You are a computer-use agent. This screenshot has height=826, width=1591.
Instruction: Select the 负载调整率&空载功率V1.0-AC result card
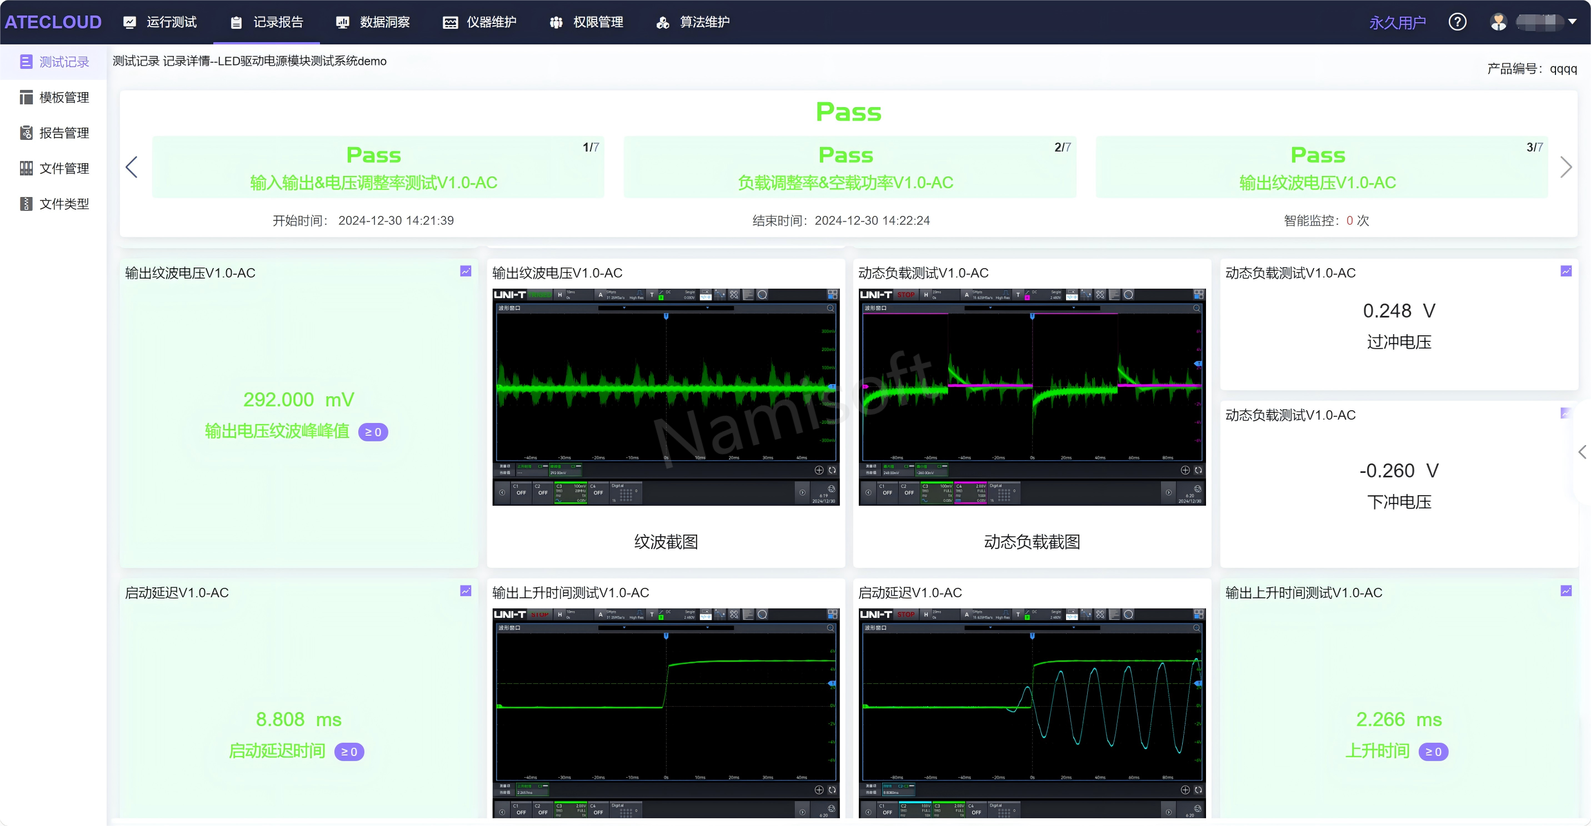click(x=849, y=167)
